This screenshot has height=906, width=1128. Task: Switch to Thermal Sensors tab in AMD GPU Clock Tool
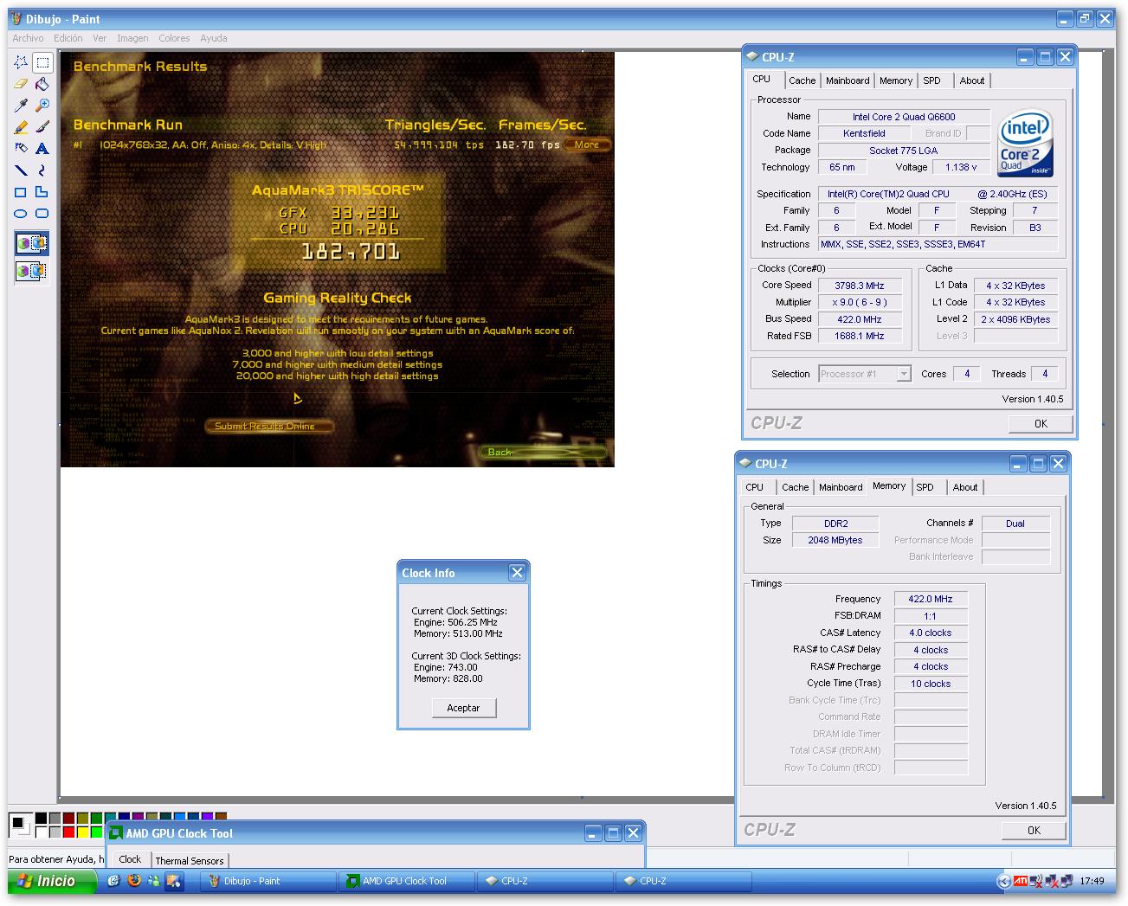190,860
